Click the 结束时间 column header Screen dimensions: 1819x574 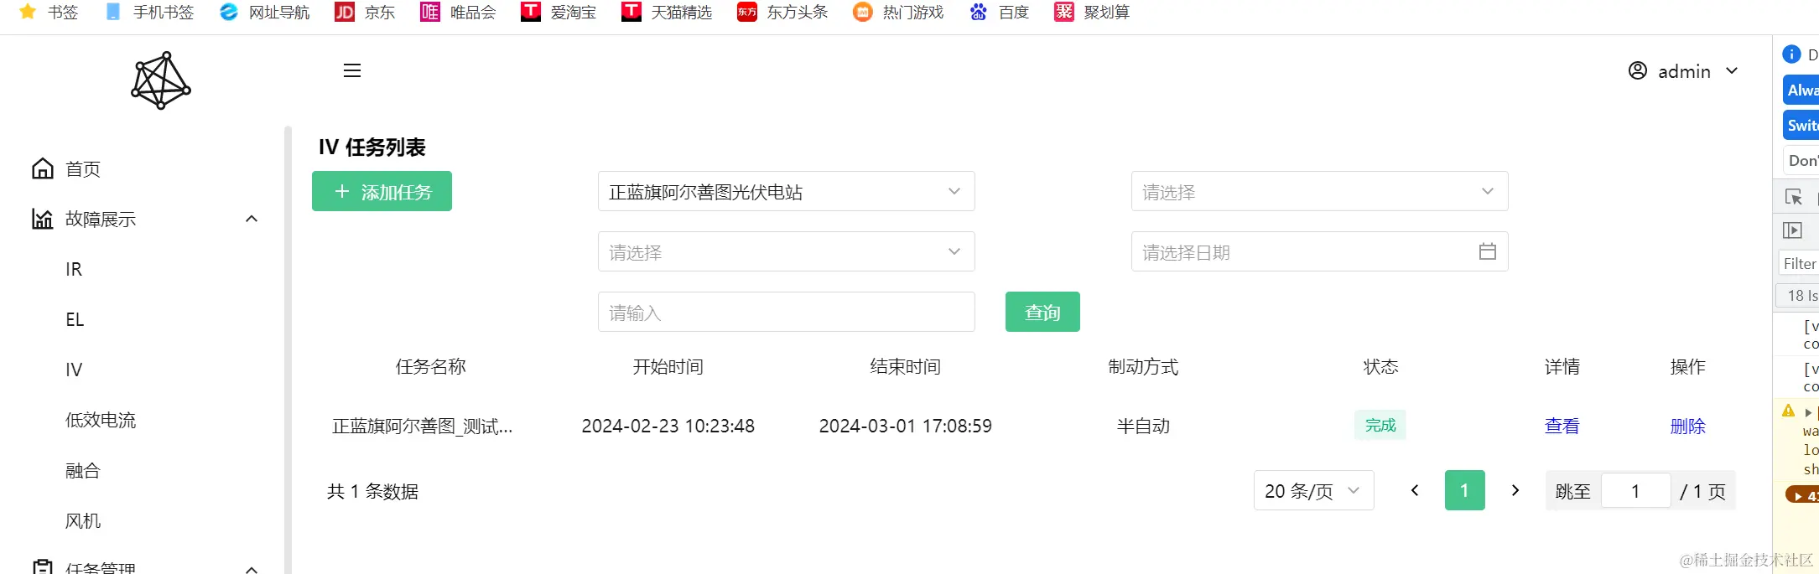point(905,366)
